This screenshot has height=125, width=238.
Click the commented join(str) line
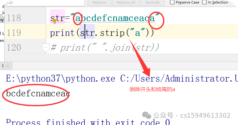tap(105, 48)
